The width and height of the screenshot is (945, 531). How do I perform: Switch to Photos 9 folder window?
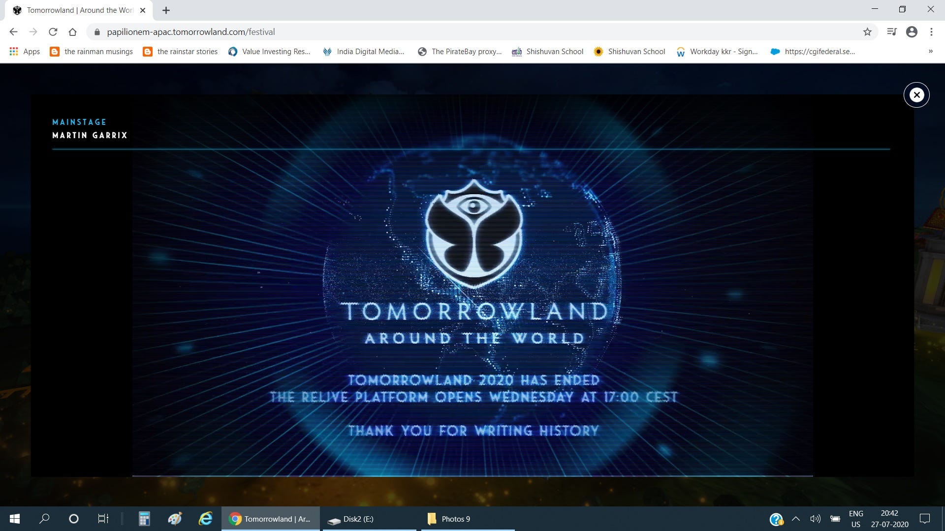click(468, 519)
